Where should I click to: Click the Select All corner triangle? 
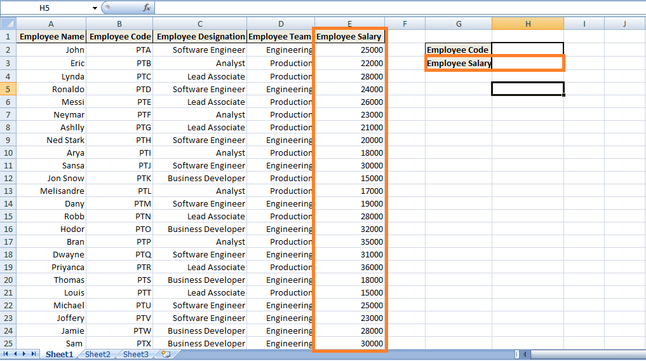8,24
